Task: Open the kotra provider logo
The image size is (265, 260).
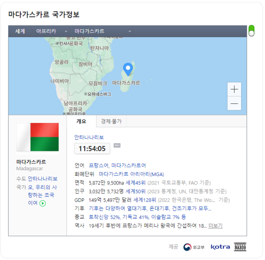Action: pos(220,247)
